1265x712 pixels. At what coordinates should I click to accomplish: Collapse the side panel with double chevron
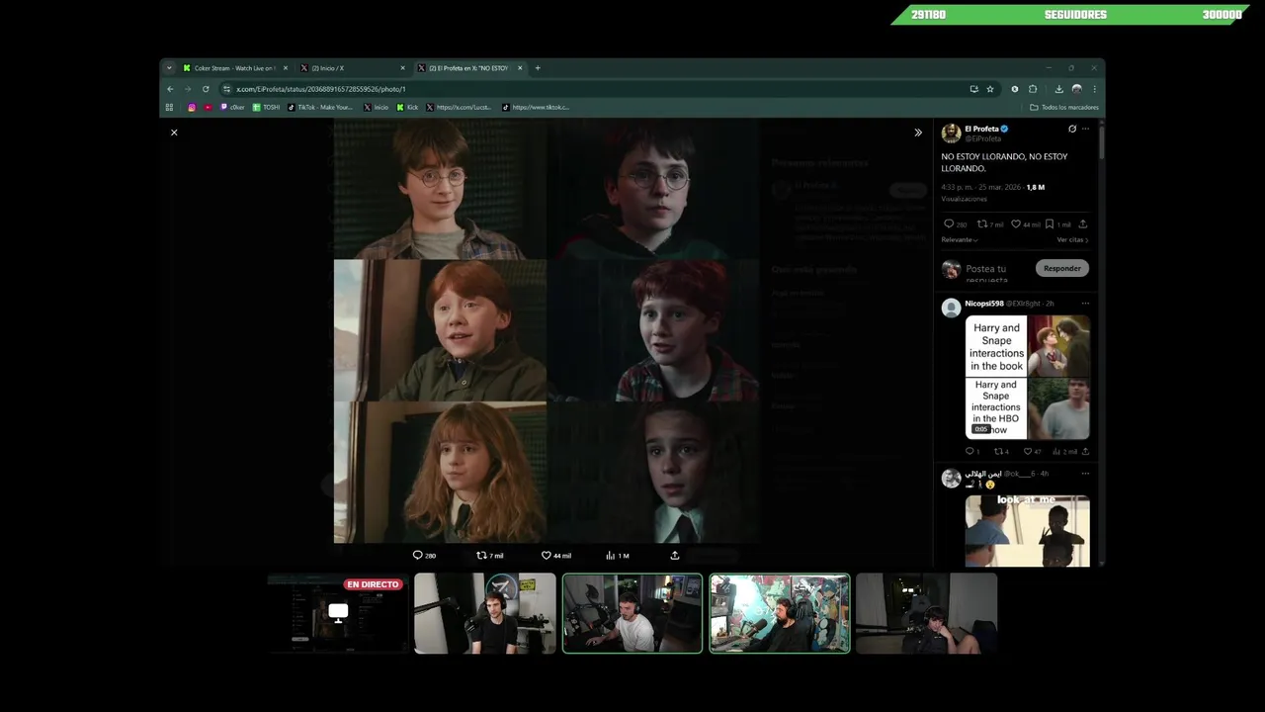click(x=918, y=133)
